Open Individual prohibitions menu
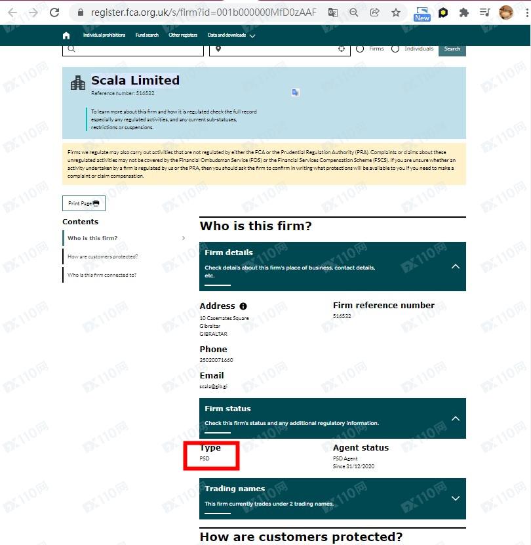Image resolution: width=531 pixels, height=545 pixels. (x=104, y=35)
